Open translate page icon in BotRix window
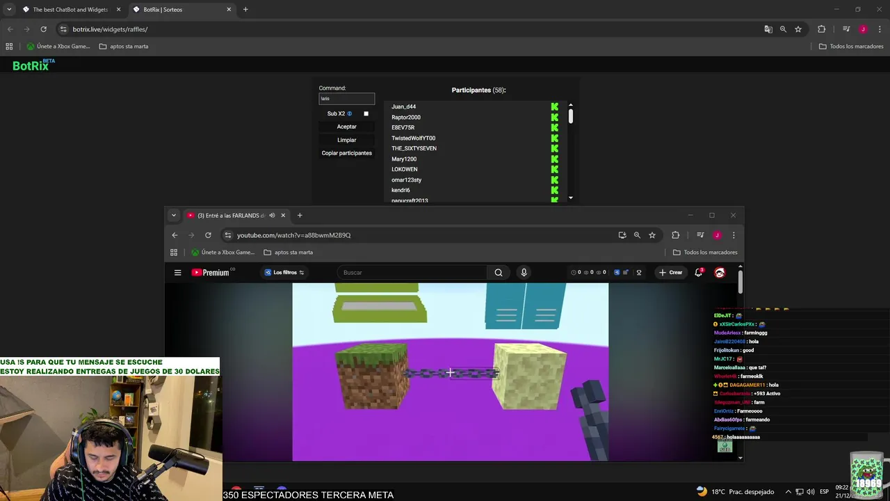The width and height of the screenshot is (890, 501). [x=768, y=29]
